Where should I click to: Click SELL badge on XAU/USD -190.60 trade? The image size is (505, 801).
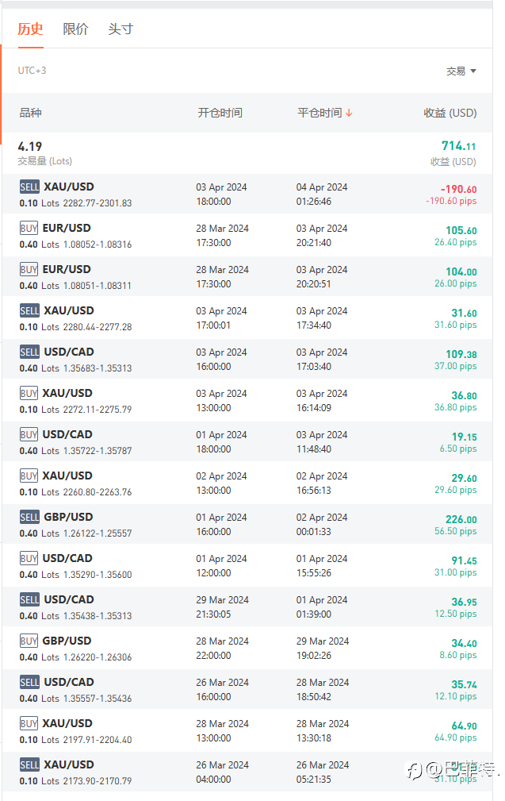click(29, 187)
